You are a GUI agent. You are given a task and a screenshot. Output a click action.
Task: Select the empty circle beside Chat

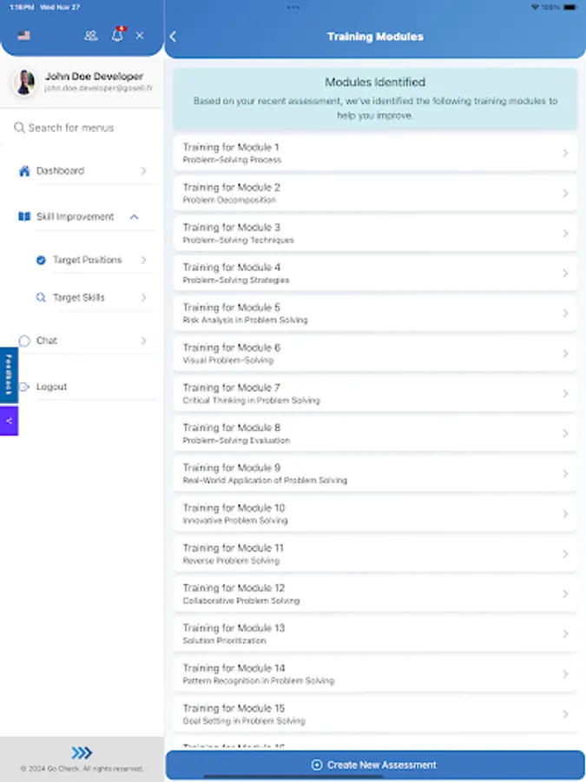coord(25,340)
